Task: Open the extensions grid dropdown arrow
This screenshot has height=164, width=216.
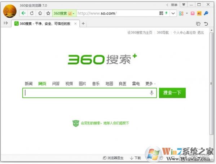Action: [x=187, y=13]
